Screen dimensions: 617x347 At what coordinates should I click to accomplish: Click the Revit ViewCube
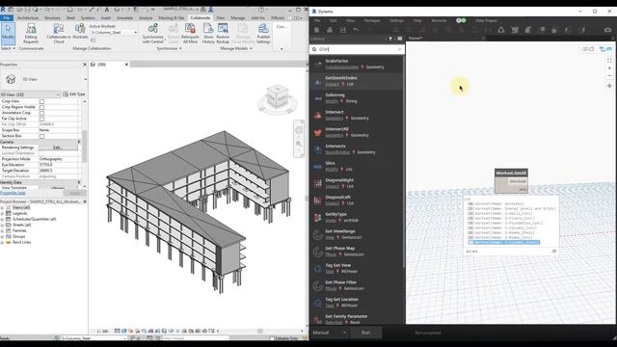pyautogui.click(x=278, y=97)
